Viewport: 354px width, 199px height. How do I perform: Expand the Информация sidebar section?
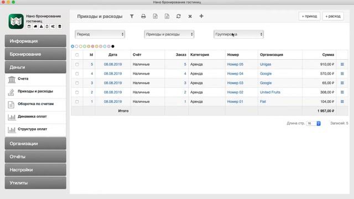point(35,41)
